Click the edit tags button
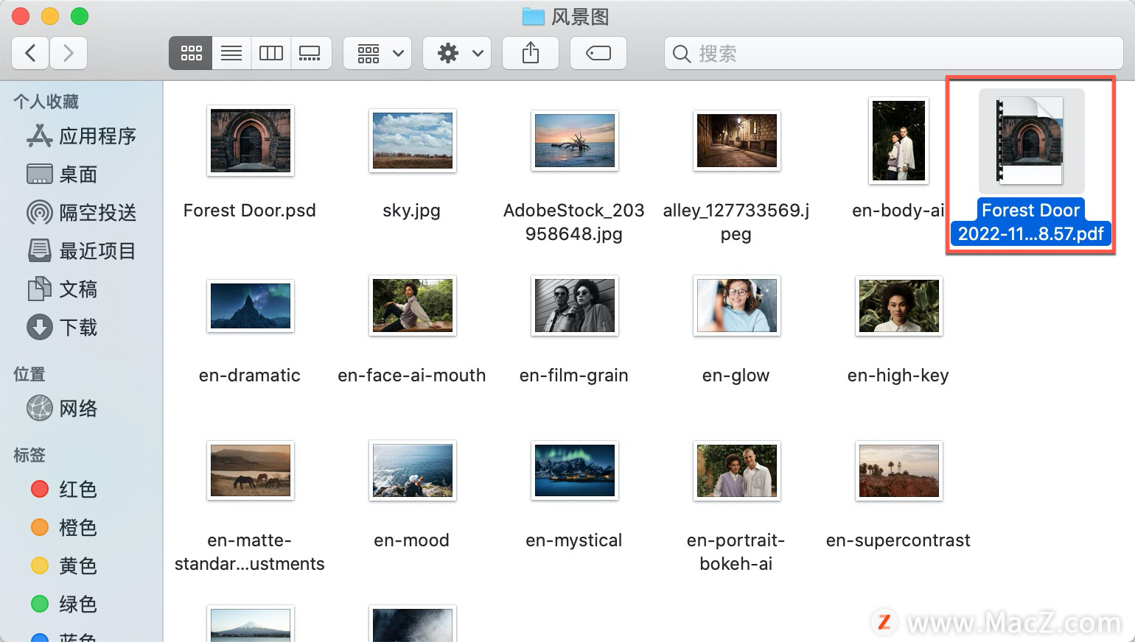The width and height of the screenshot is (1135, 642). point(598,53)
